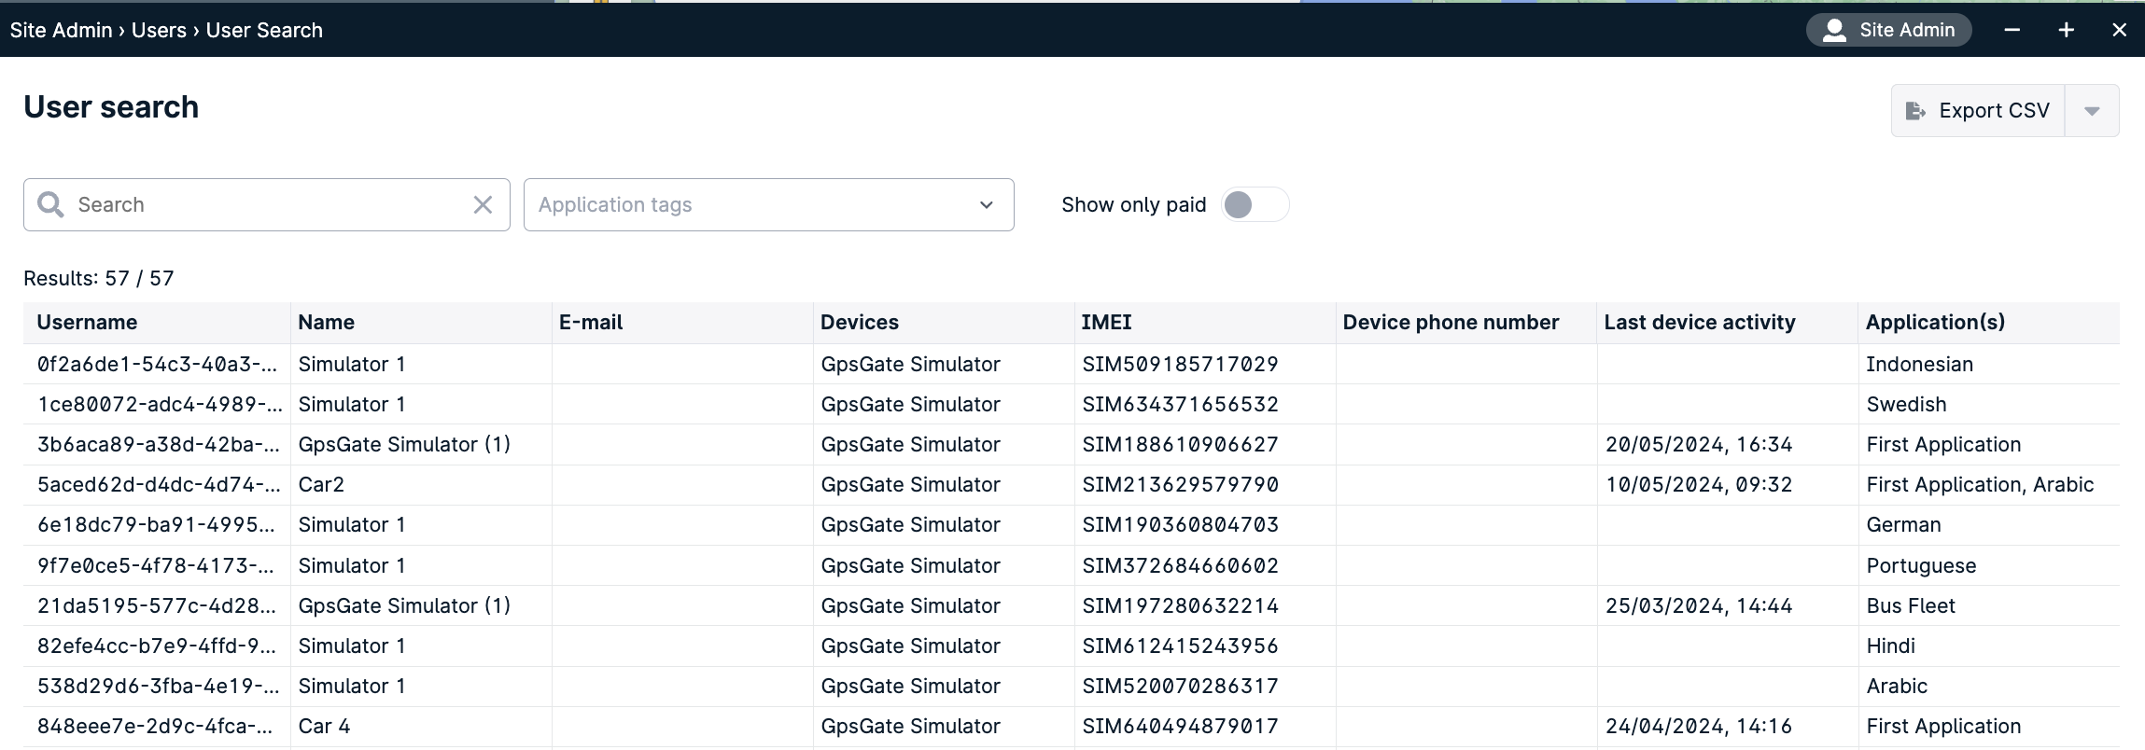The width and height of the screenshot is (2145, 750).
Task: Select username 6e18dc79-ba91-4995...
Action: 156,524
